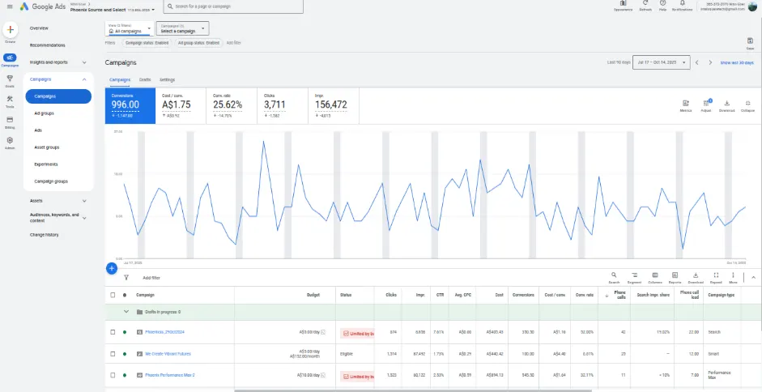Click the Columns icon above the table

tap(655, 276)
